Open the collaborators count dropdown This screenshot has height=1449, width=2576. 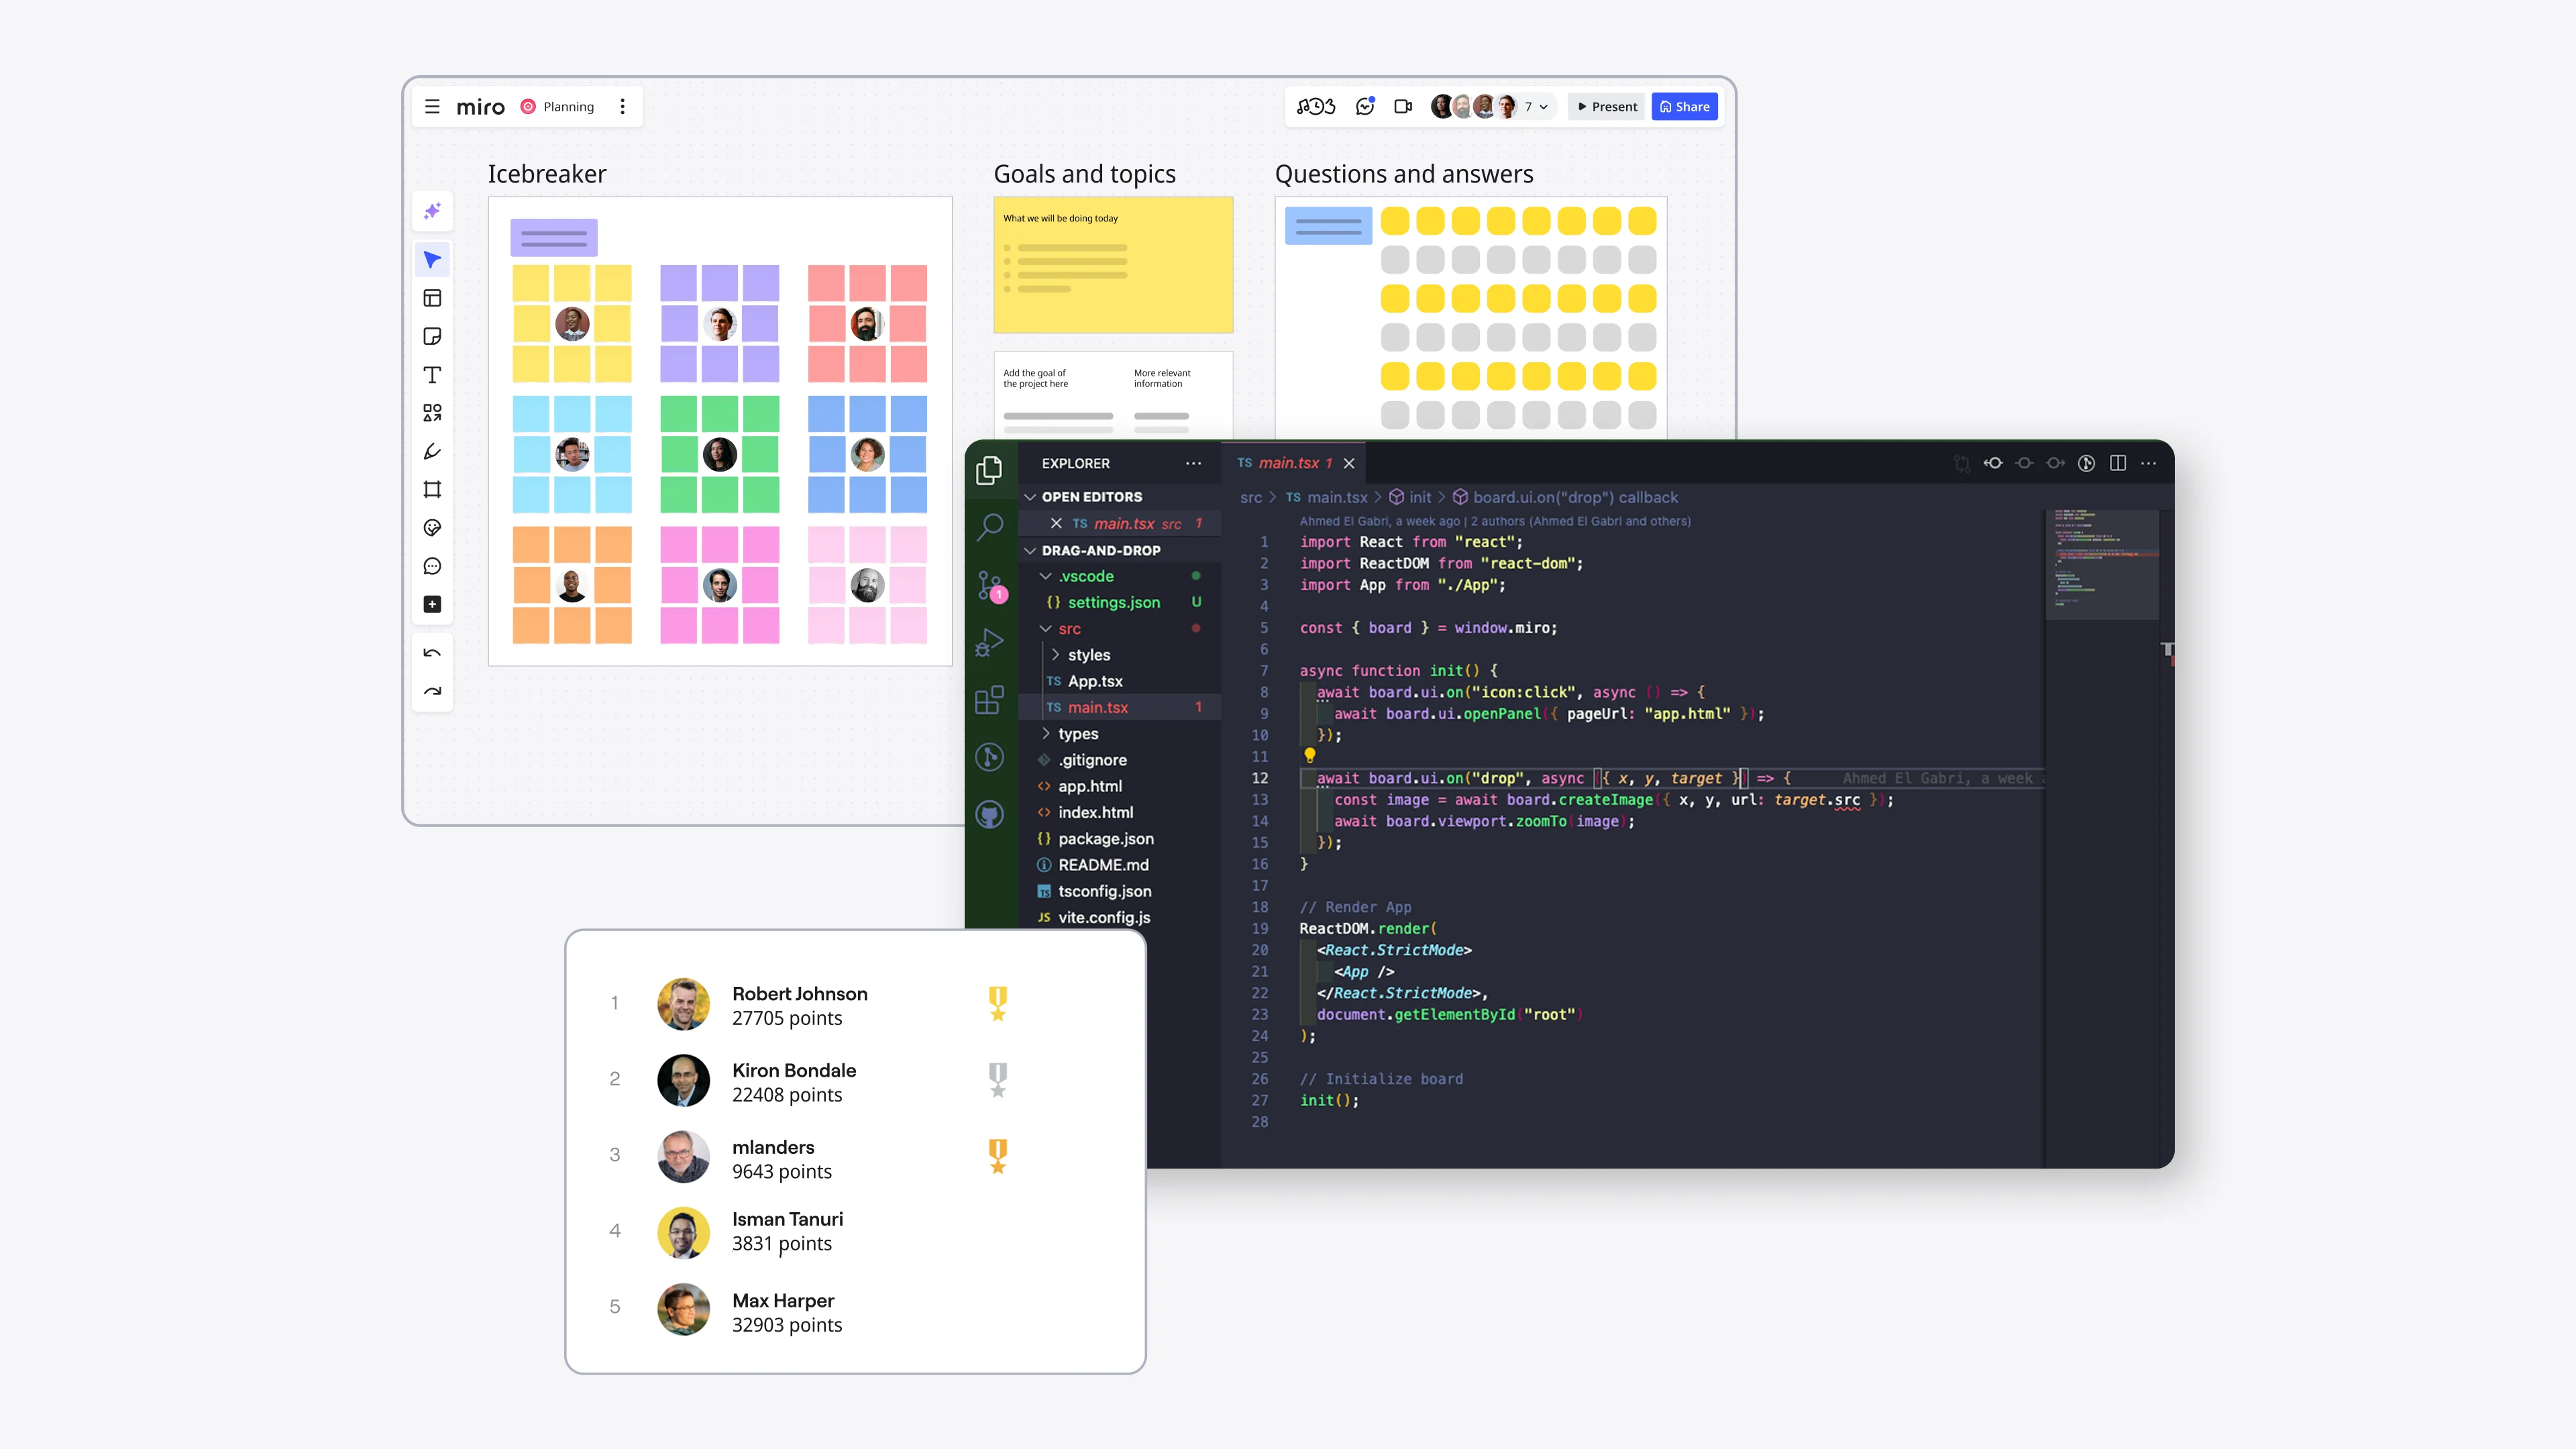(x=1537, y=107)
